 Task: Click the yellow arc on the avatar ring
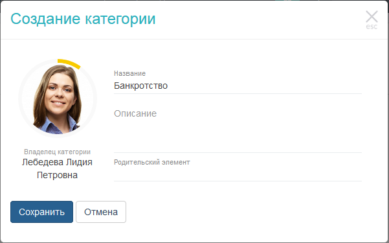(69, 64)
